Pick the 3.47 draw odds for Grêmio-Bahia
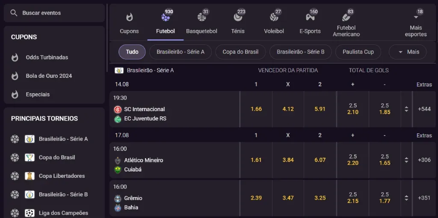The height and width of the screenshot is (218, 438). coord(288,198)
